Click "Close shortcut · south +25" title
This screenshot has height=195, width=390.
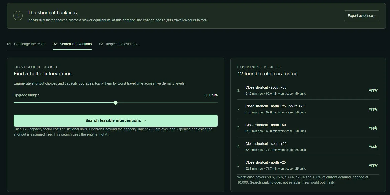pos(266,144)
